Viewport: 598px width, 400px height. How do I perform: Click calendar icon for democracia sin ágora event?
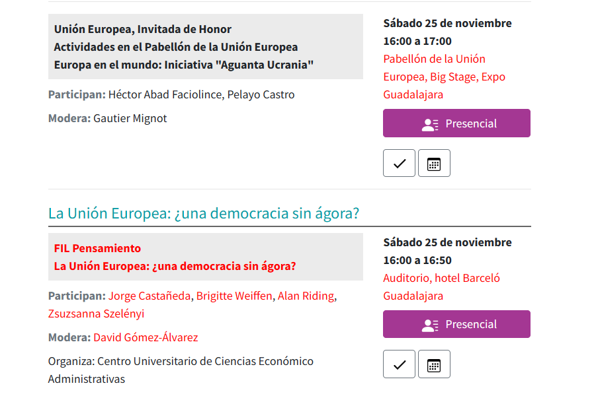point(434,364)
